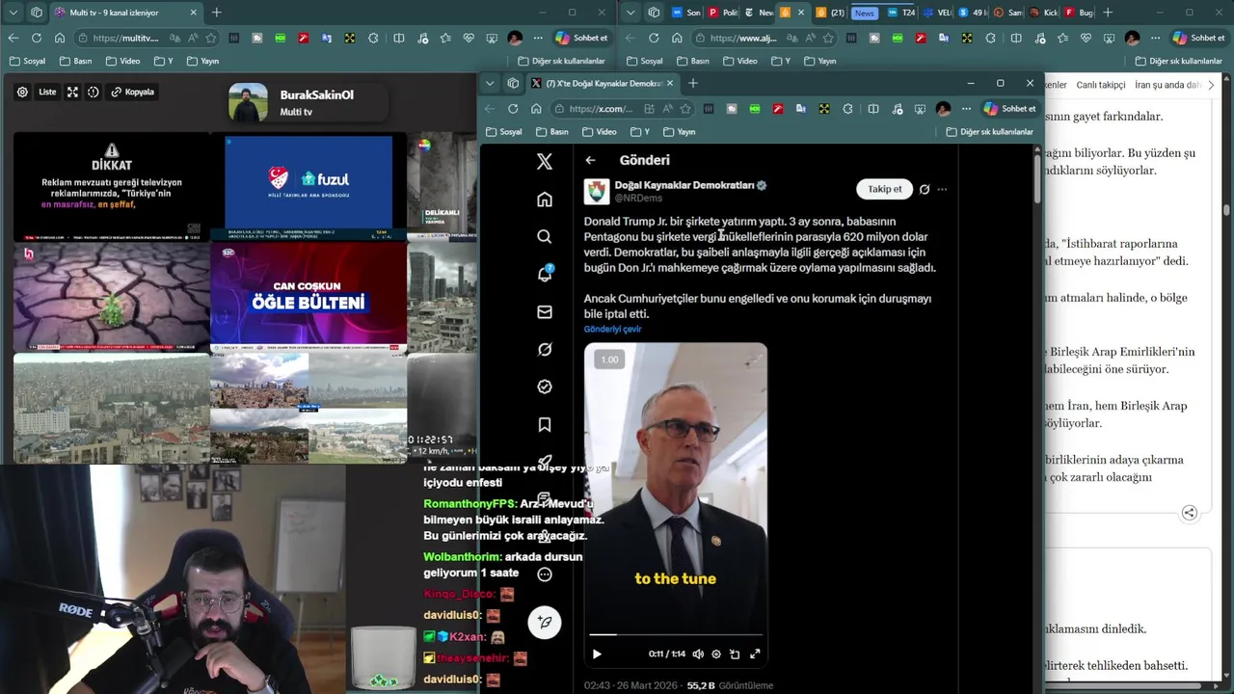Refresh the Al Jazeera window
The width and height of the screenshot is (1234, 694).
(x=654, y=38)
